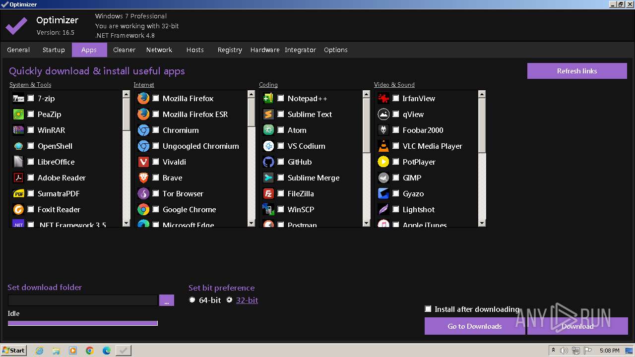Switch to the Options tab

pos(336,50)
